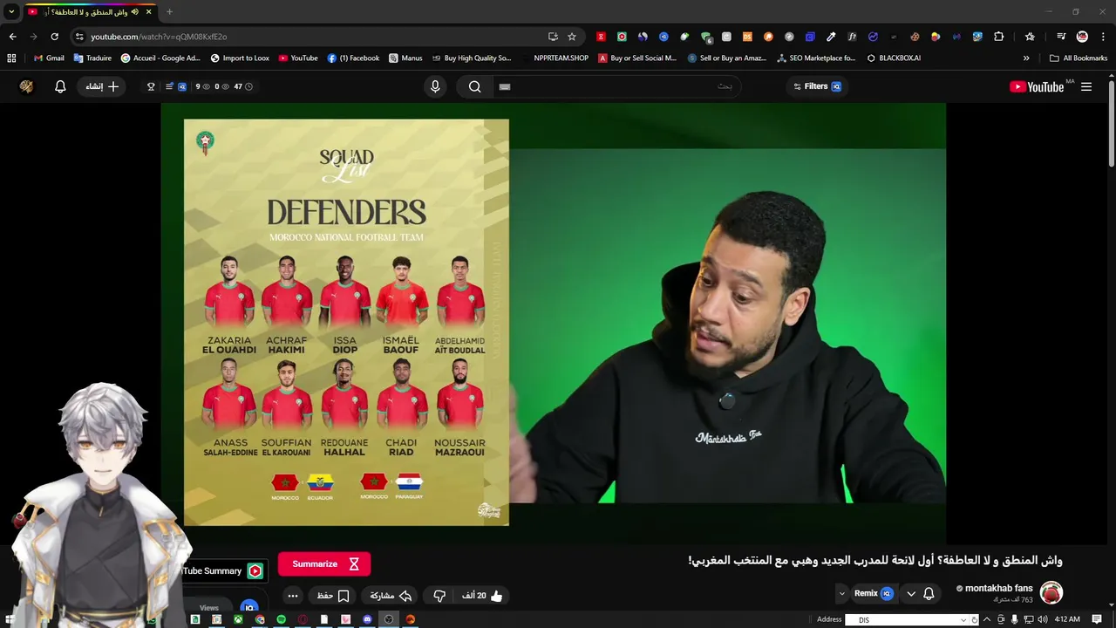Click the taskbar Address input field
Viewport: 1116px width, 628px height.
click(902, 620)
